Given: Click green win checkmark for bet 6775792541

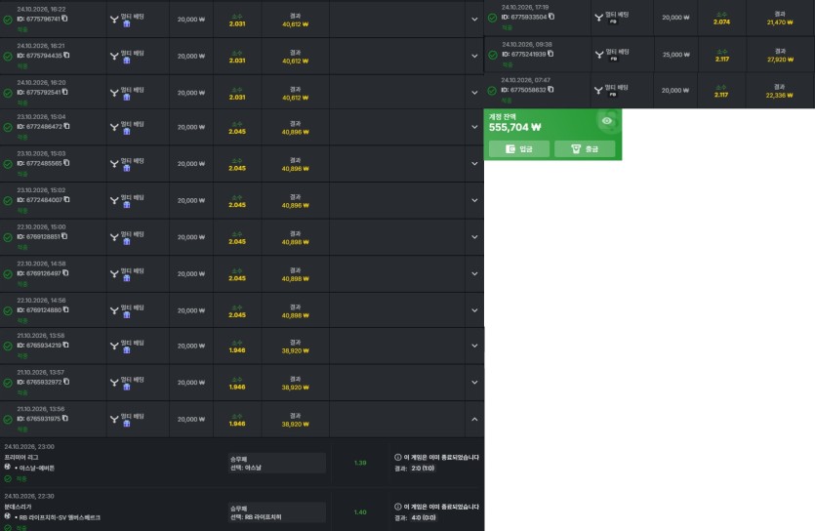Looking at the screenshot, I should point(8,93).
